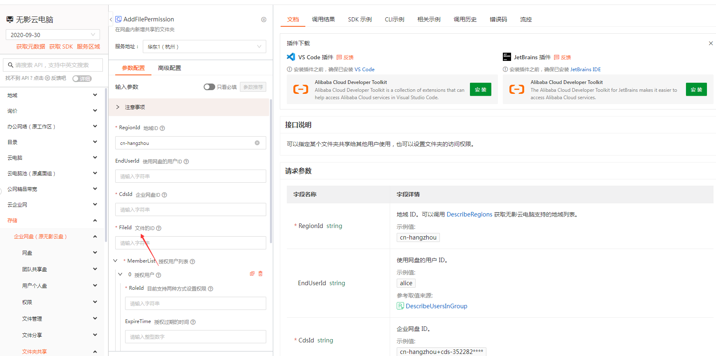Click the Alibaba toolkit icon in VS Code card

tap(301, 89)
